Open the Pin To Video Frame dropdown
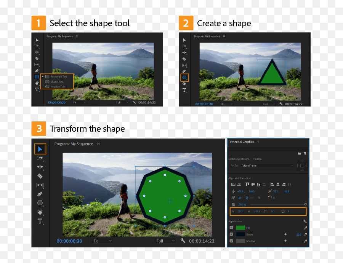Screen dimensions: 343x263 pyautogui.click(x=267, y=165)
